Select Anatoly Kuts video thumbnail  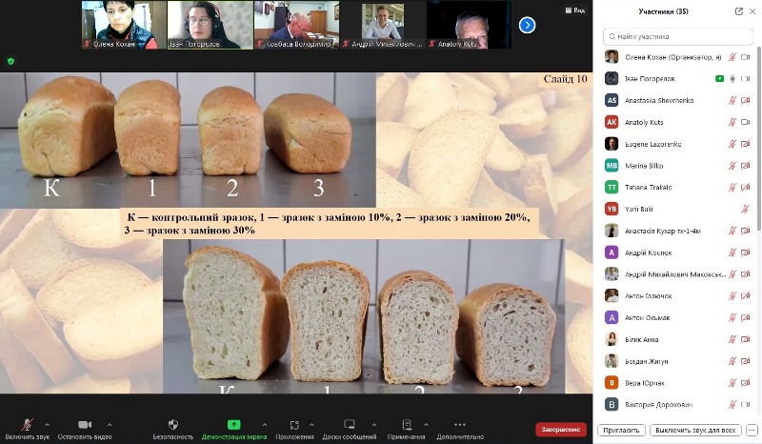(x=469, y=25)
